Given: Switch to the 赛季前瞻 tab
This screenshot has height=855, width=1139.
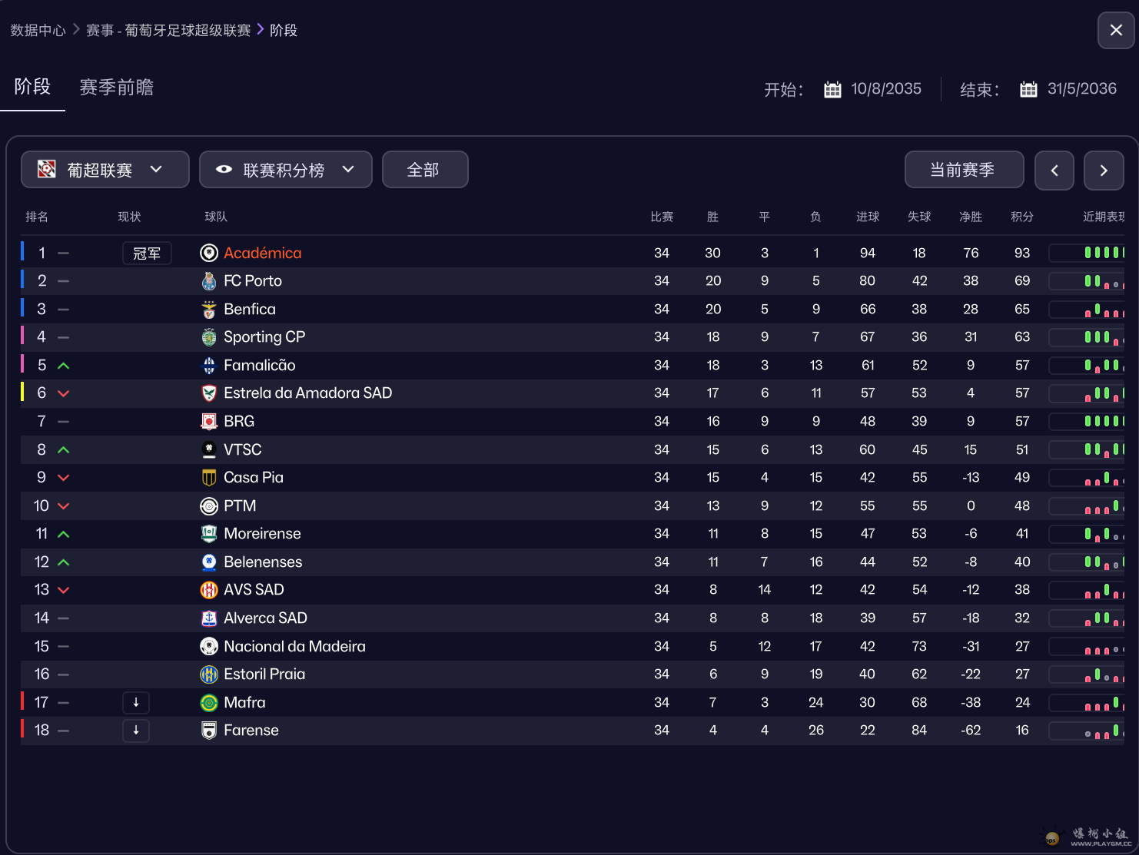Looking at the screenshot, I should pos(117,88).
